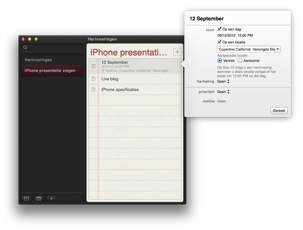Click the add reminder plus button

point(177,52)
